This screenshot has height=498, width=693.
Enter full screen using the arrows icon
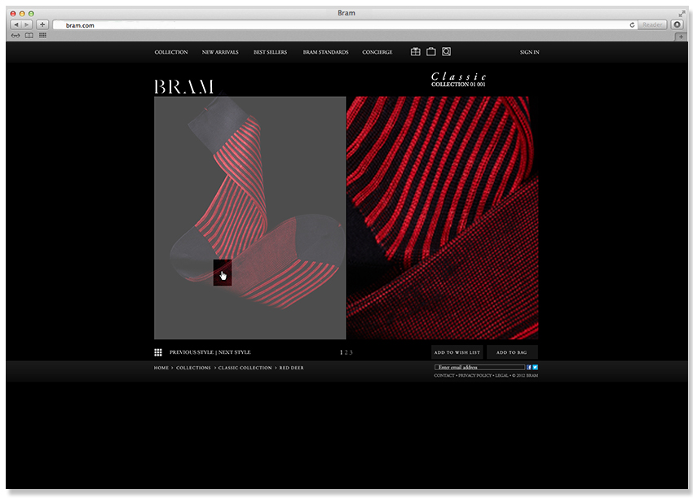tap(682, 14)
